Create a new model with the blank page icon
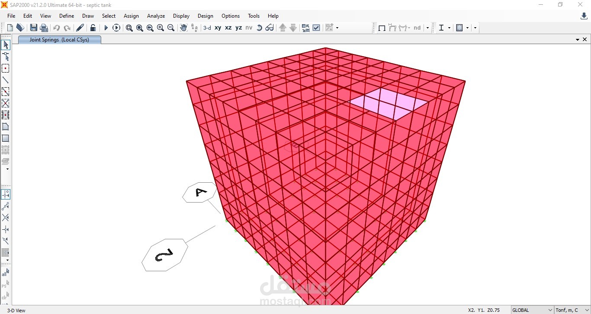Viewport: 591px width, 314px height. tap(10, 28)
